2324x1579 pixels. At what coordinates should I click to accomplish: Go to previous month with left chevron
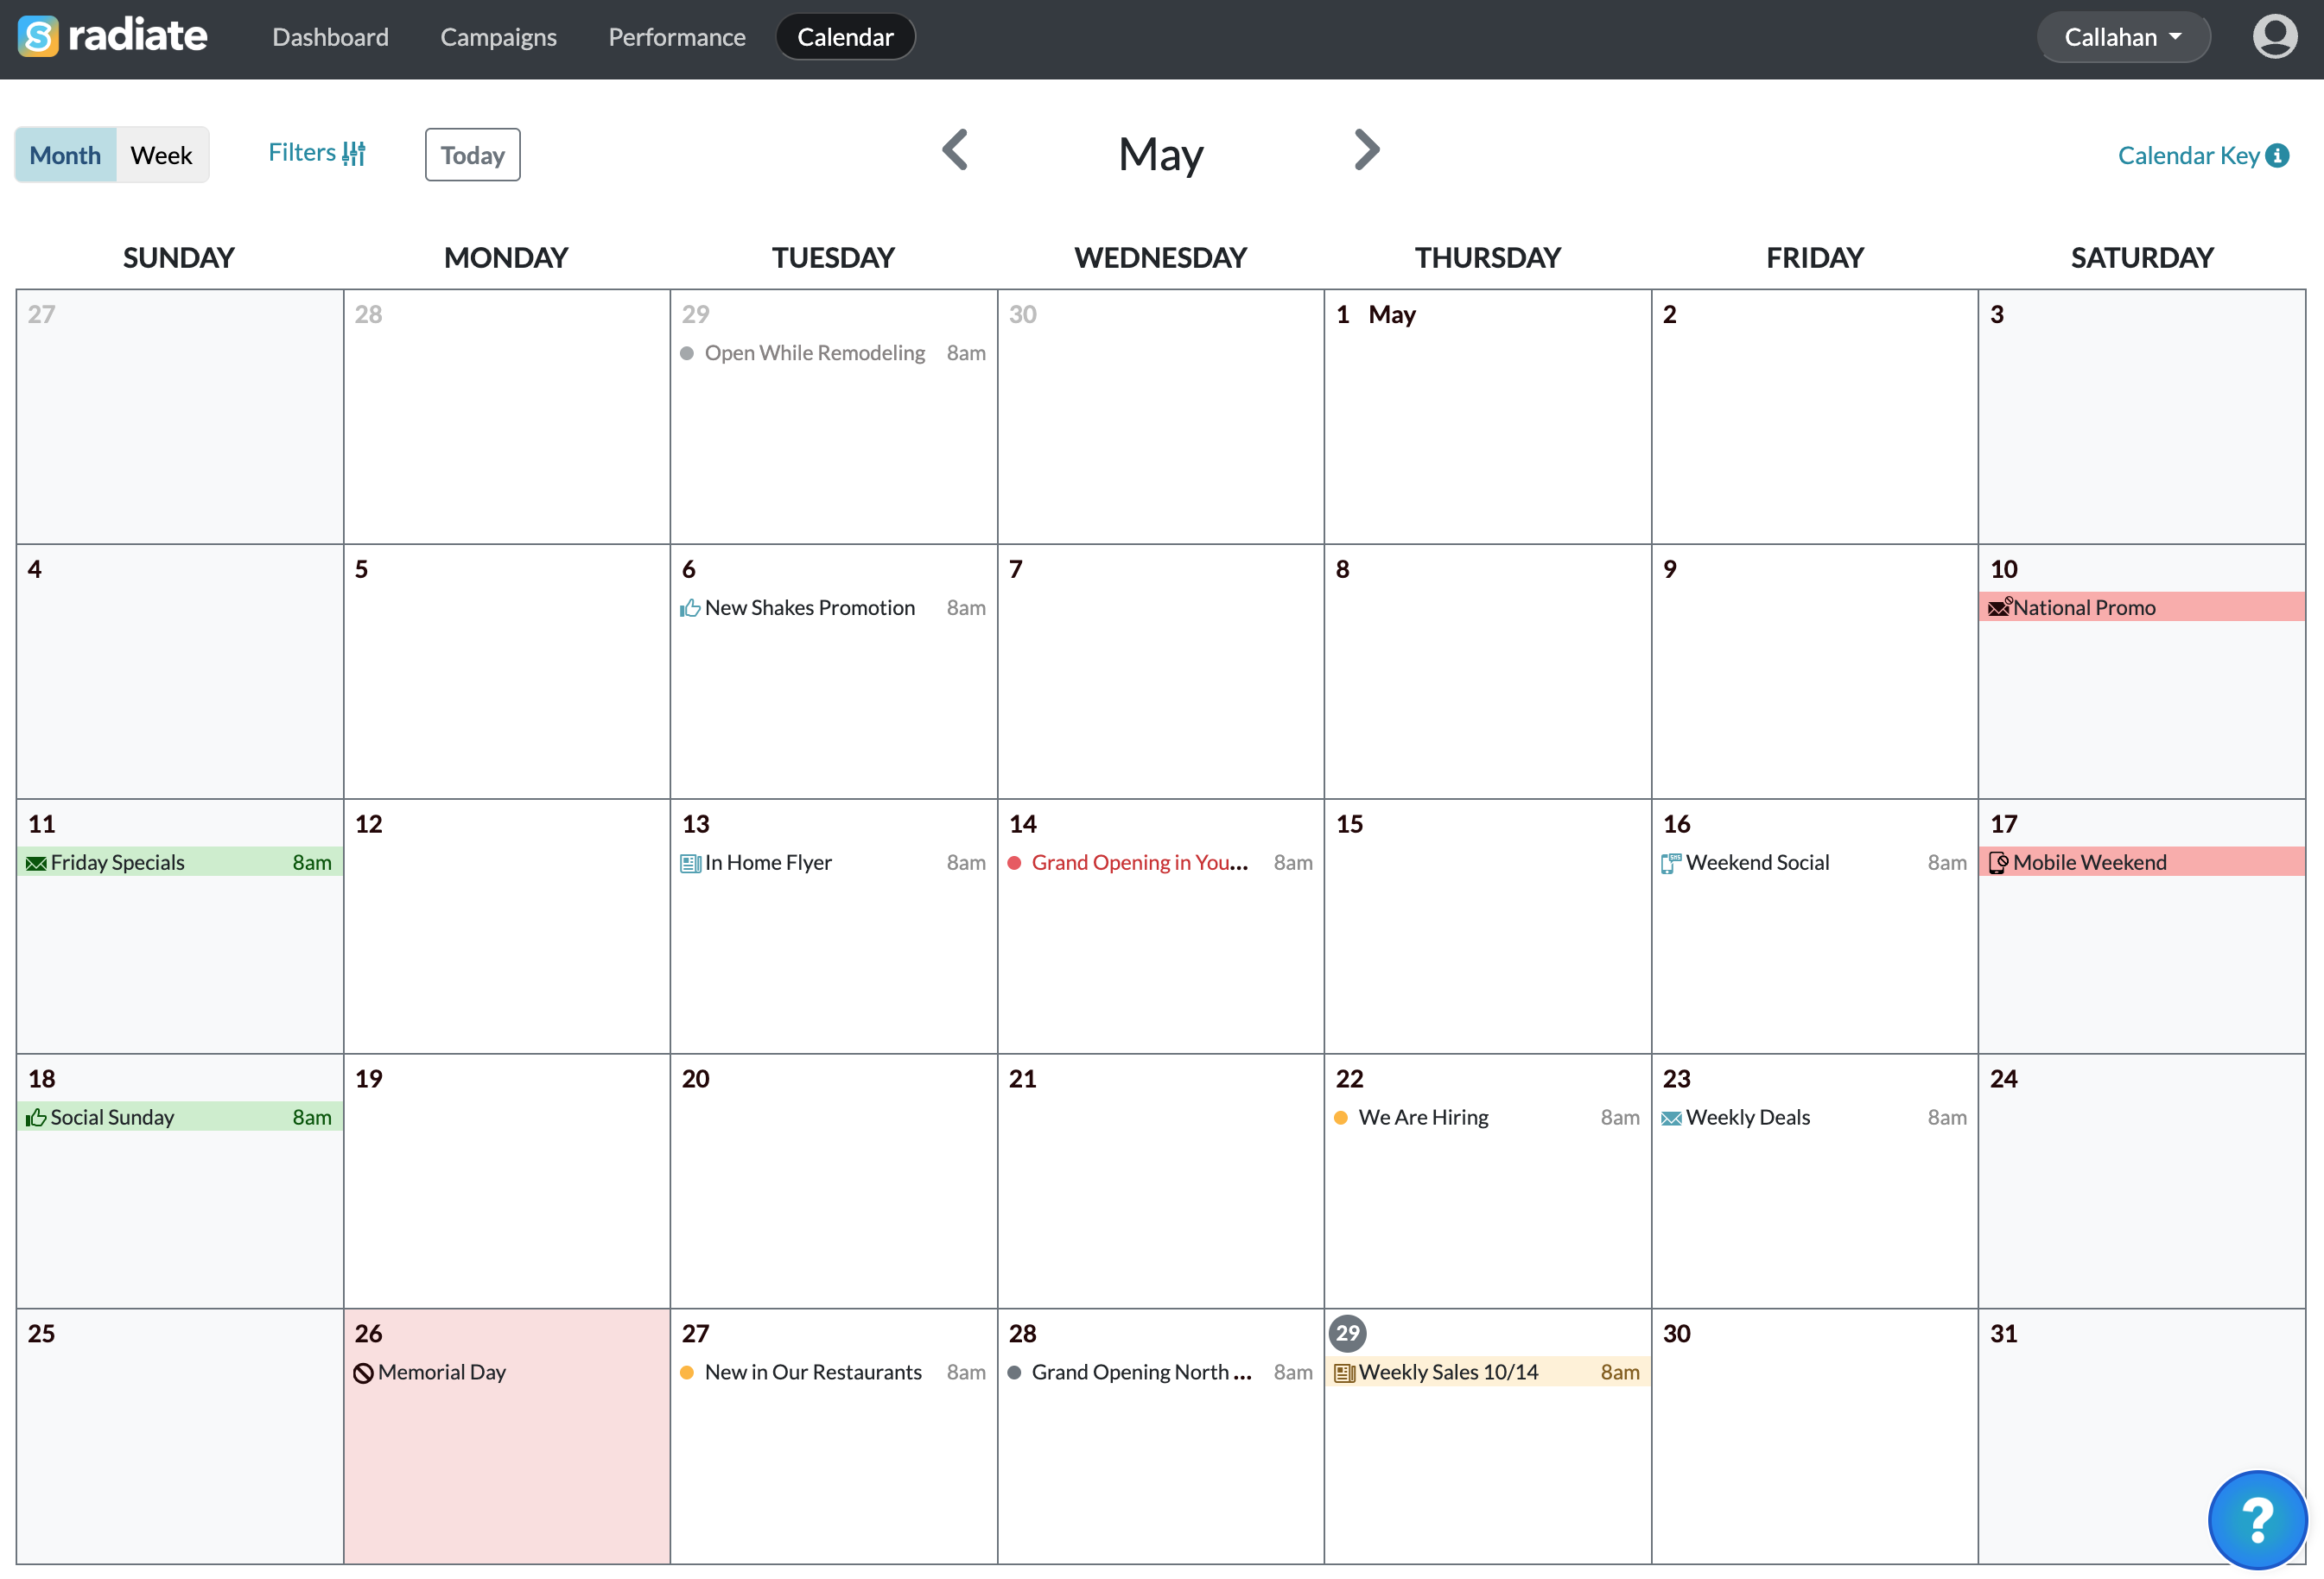click(x=955, y=151)
